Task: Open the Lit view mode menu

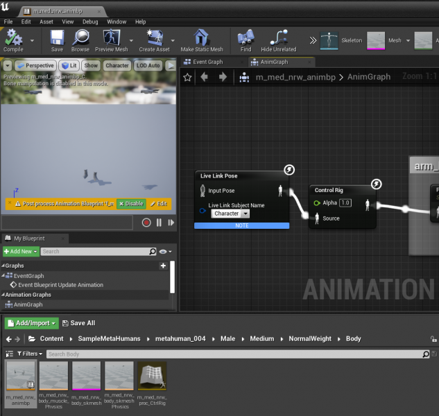Action: pyautogui.click(x=69, y=65)
